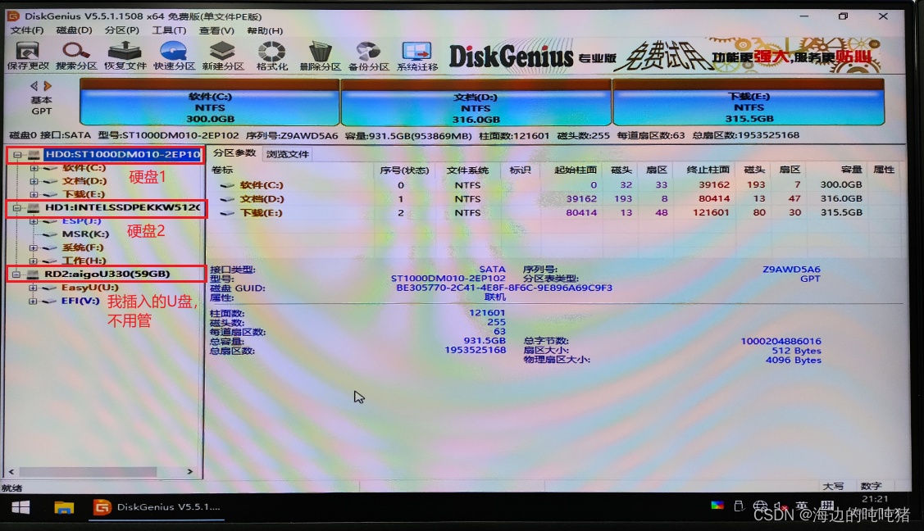Expand the ESP(J:) tree node
The width and height of the screenshot is (924, 531).
coord(34,221)
